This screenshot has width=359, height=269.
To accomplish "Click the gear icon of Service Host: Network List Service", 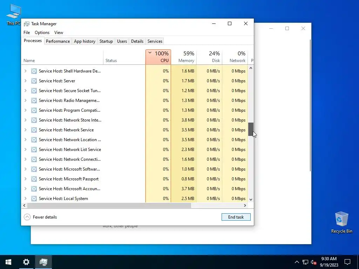I will coord(34,150).
